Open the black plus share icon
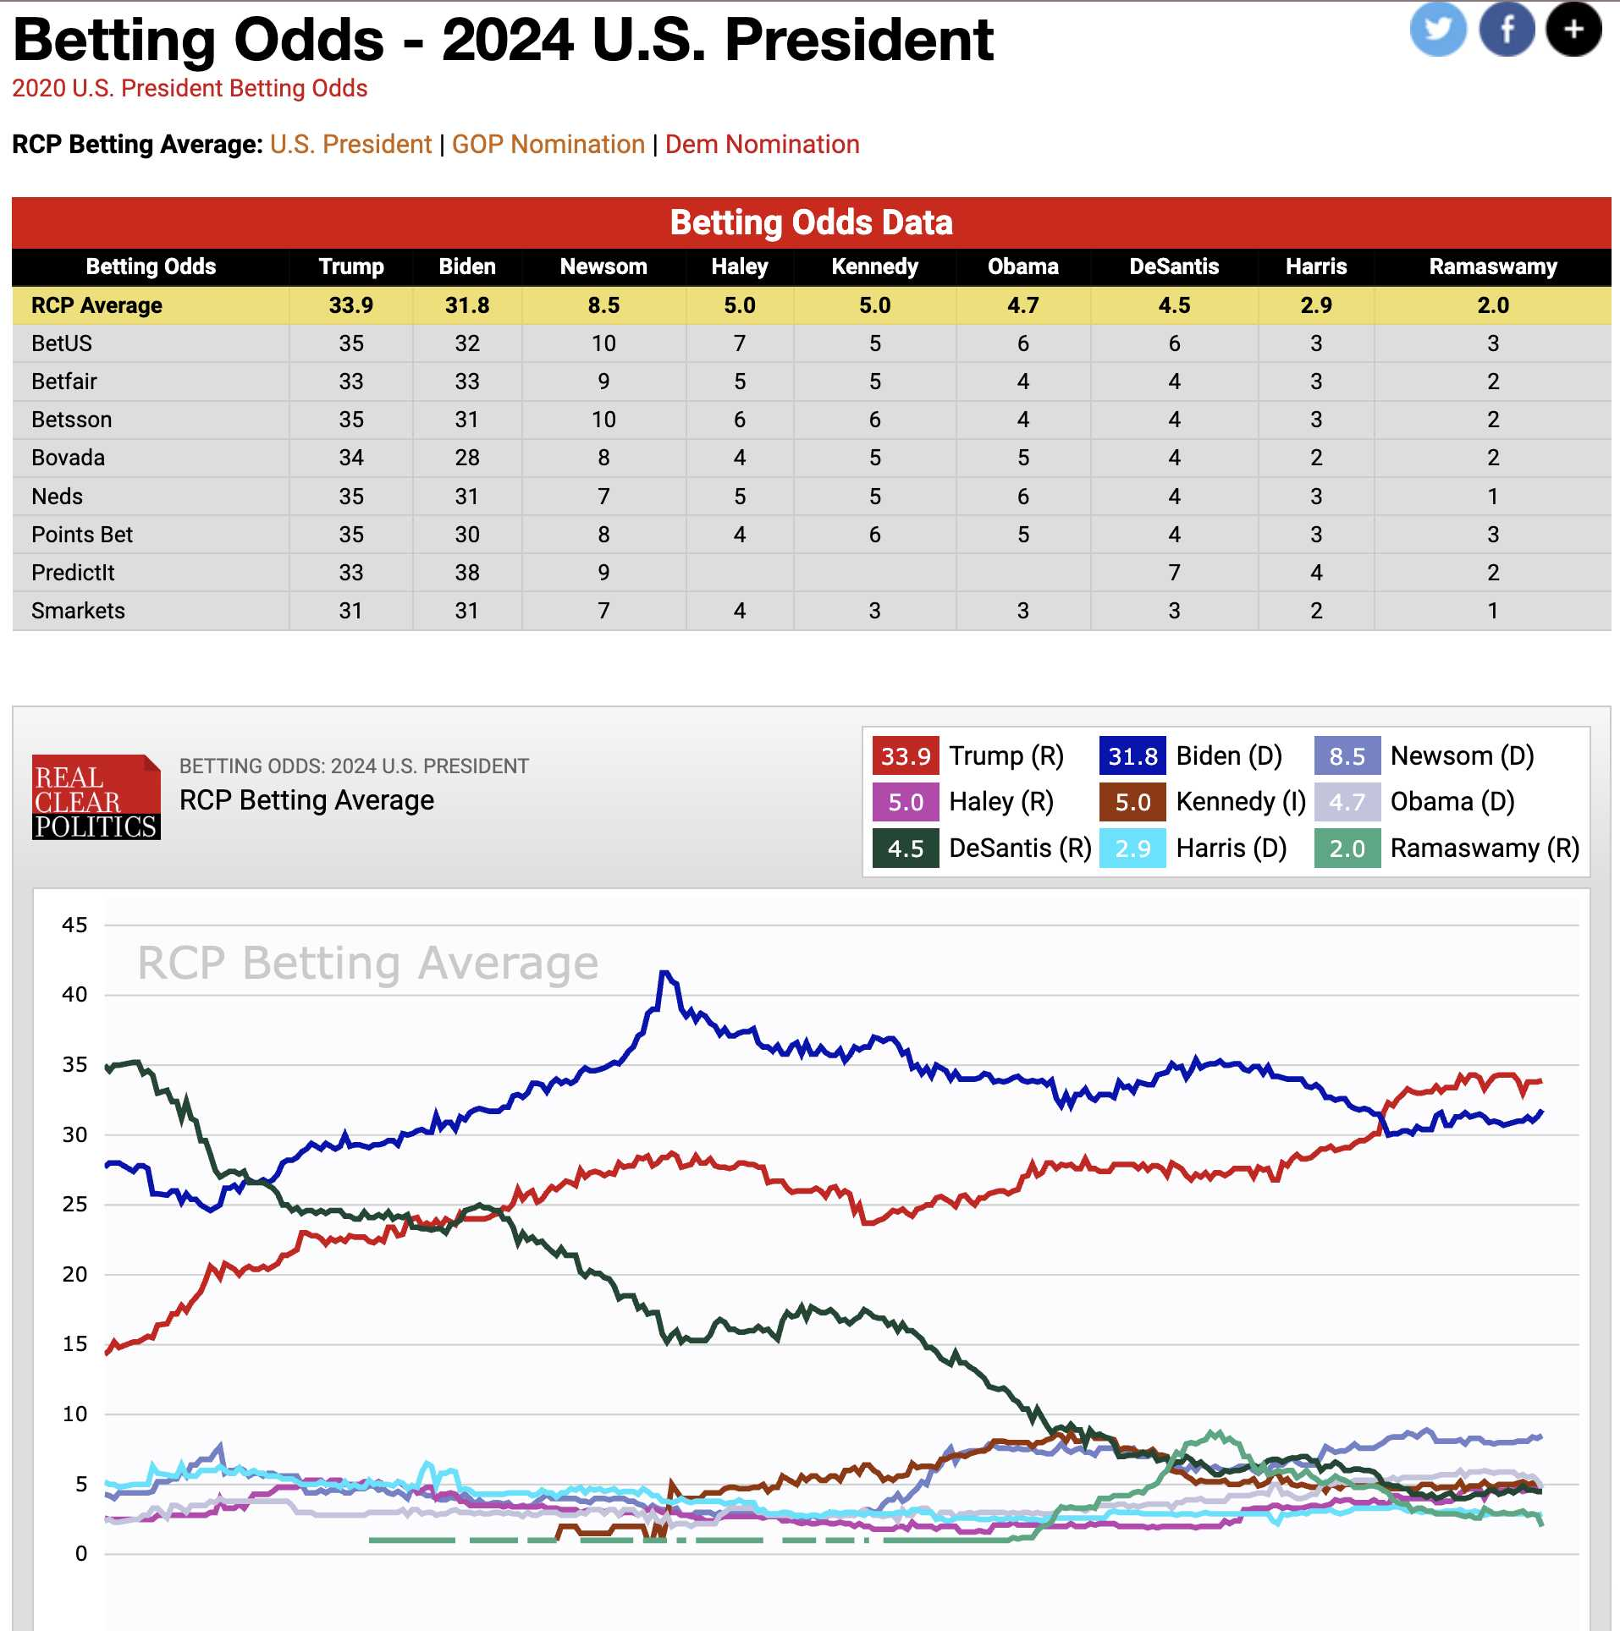The height and width of the screenshot is (1631, 1620). click(x=1573, y=29)
